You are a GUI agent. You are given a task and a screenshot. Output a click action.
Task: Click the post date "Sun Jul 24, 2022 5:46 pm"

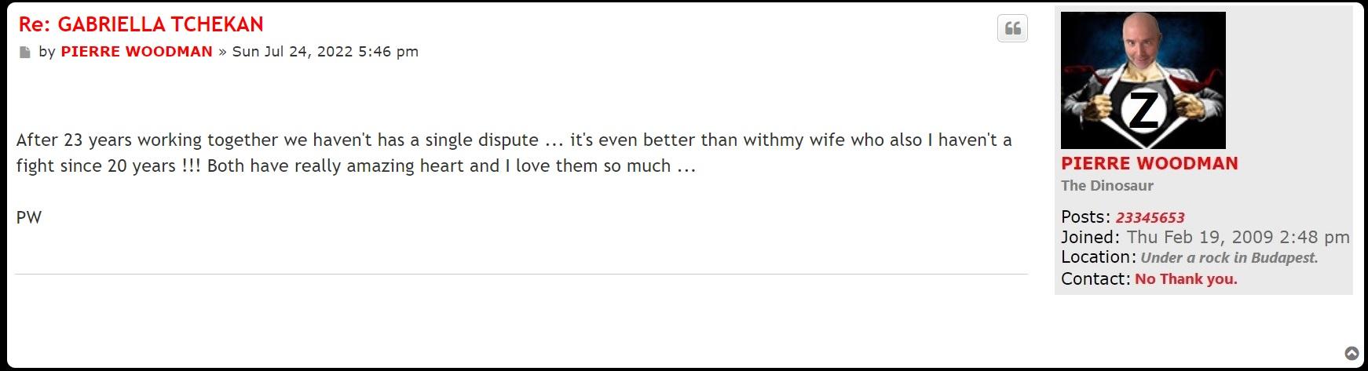(325, 52)
